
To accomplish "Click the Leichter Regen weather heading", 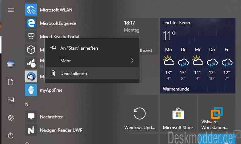I will pos(177,23).
